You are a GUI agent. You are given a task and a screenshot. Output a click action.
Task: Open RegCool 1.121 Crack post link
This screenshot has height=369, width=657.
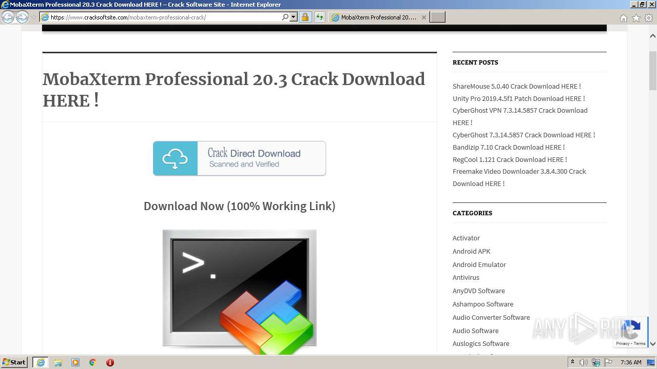510,159
